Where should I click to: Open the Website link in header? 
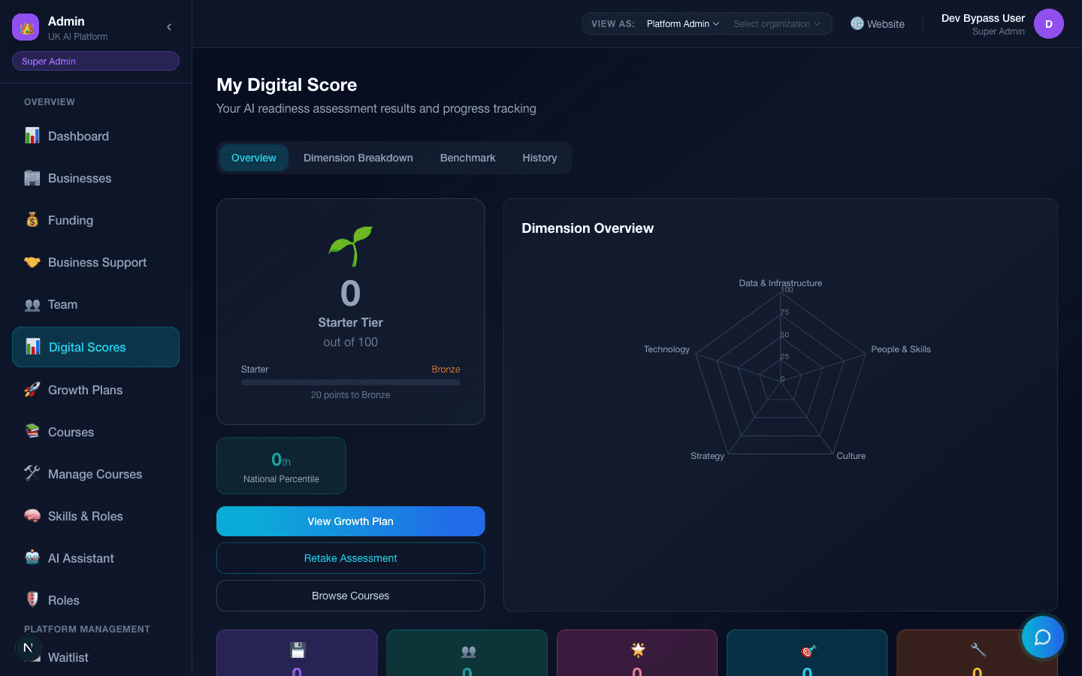pos(878,24)
